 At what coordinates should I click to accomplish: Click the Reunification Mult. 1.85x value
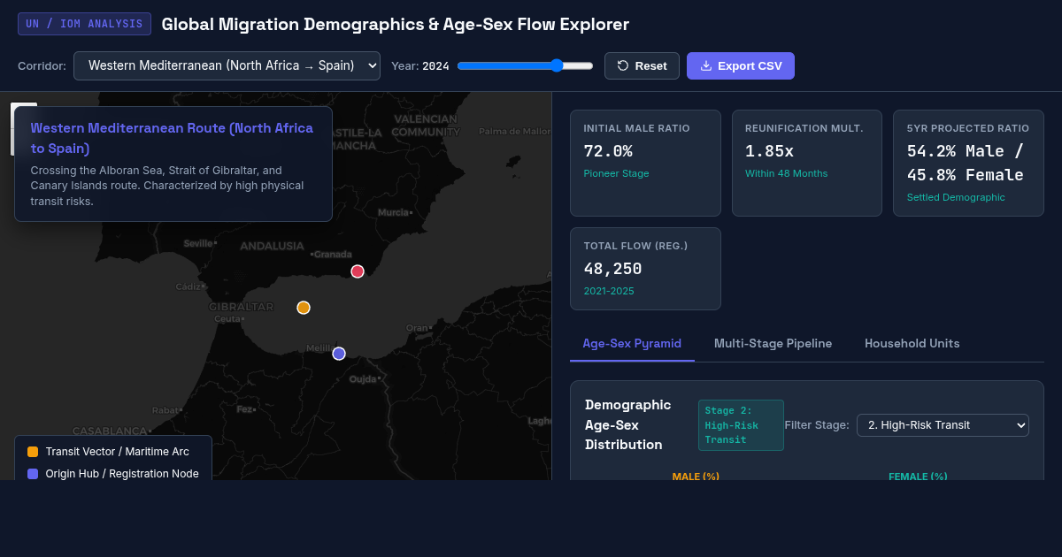pyautogui.click(x=769, y=151)
